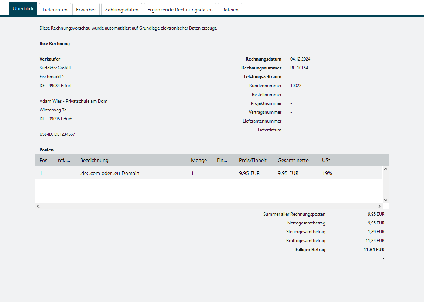Screen dimensions: 424x302
Task: Click the Menge column header
Action: tap(199, 160)
